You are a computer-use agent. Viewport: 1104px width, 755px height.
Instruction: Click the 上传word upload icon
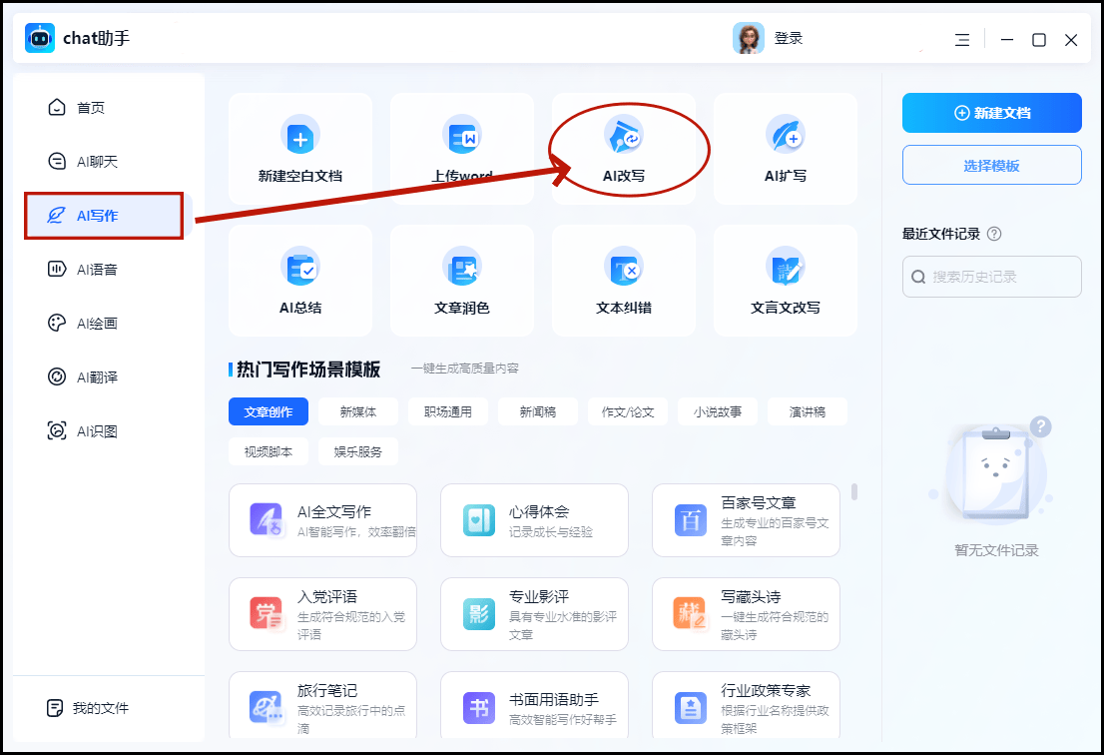click(462, 137)
